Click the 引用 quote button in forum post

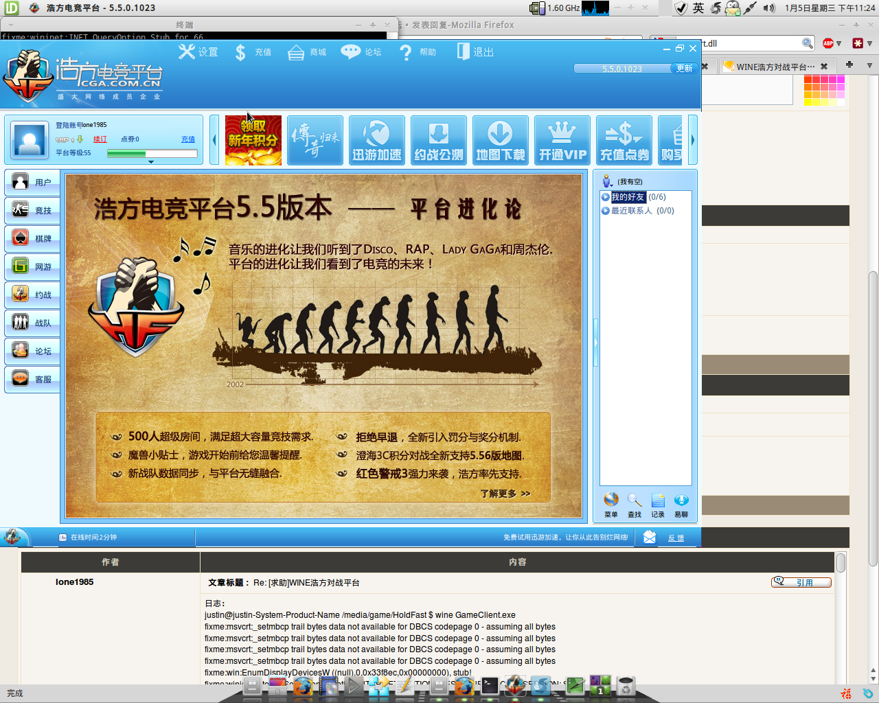coord(801,582)
